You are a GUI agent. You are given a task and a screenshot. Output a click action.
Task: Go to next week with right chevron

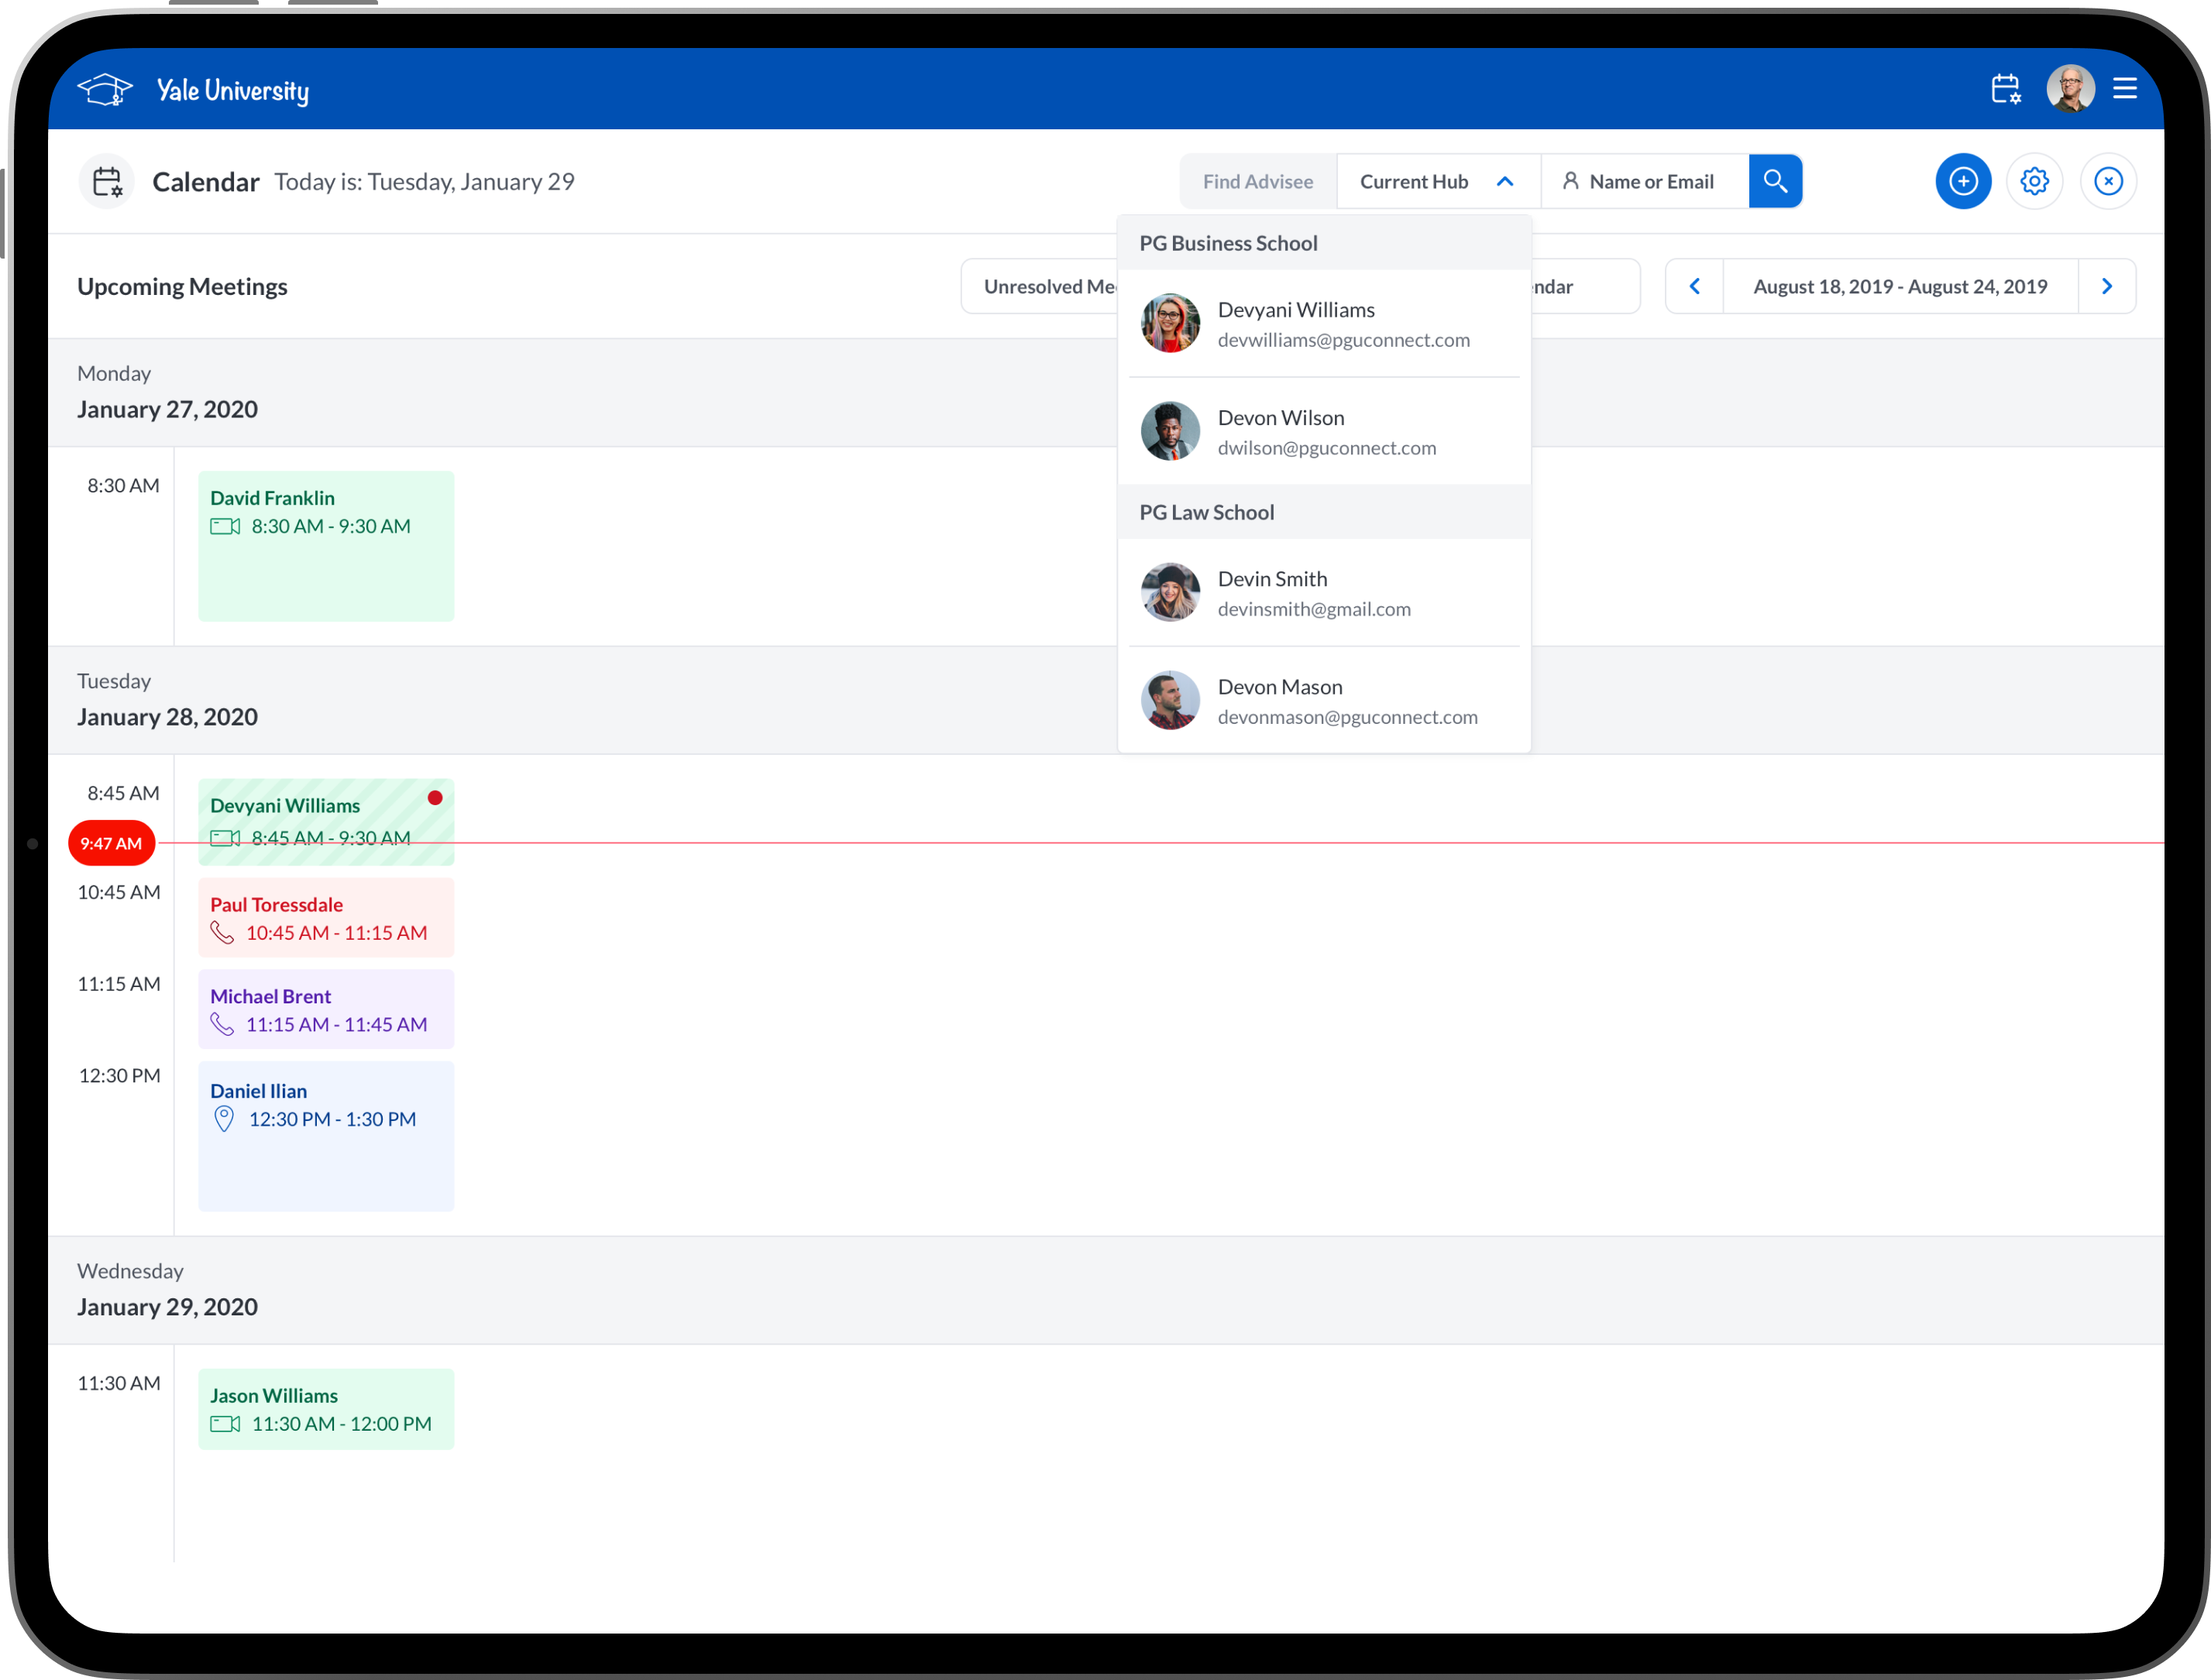2107,287
